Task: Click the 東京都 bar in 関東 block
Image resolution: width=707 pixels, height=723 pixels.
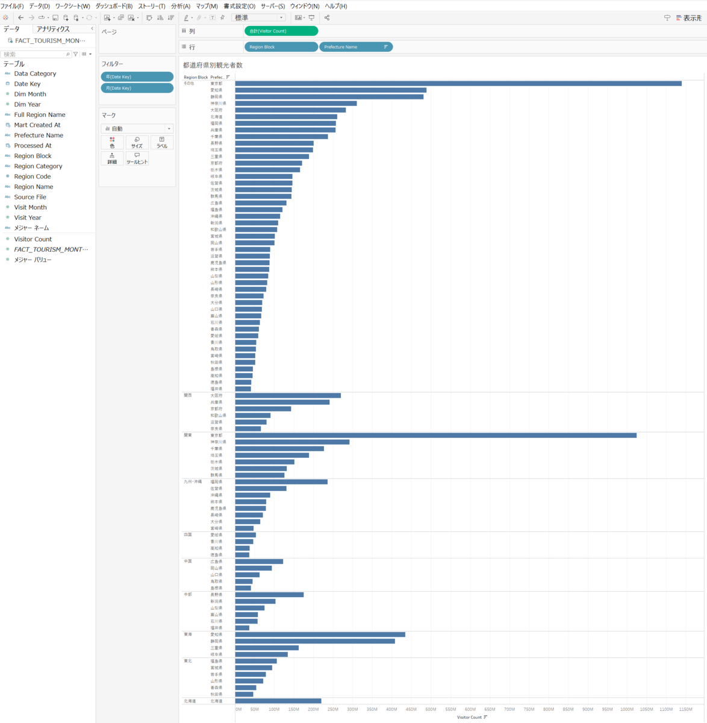Action: 435,435
